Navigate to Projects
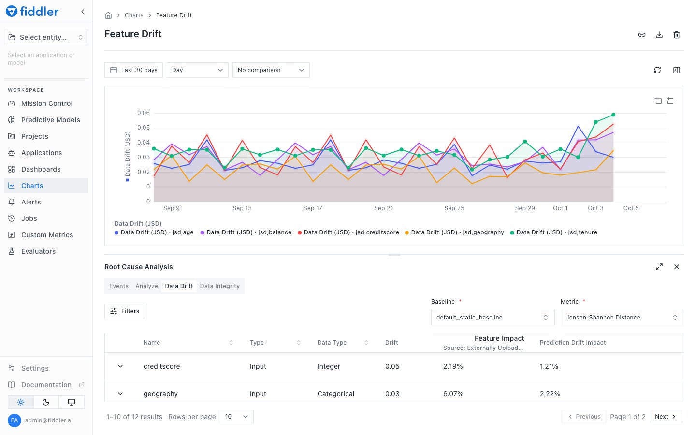The width and height of the screenshot is (696, 435). point(46,136)
